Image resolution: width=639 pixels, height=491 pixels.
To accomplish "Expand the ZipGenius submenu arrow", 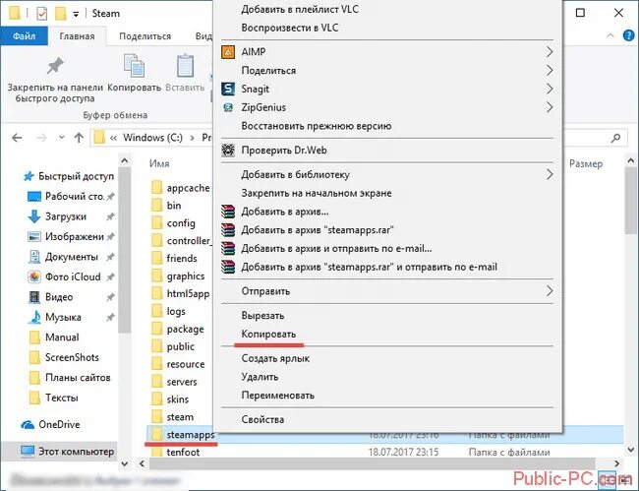I will (x=550, y=107).
